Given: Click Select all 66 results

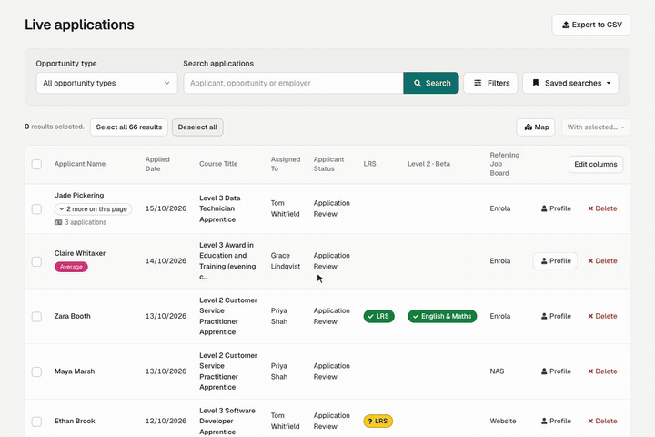Looking at the screenshot, I should [x=129, y=127].
